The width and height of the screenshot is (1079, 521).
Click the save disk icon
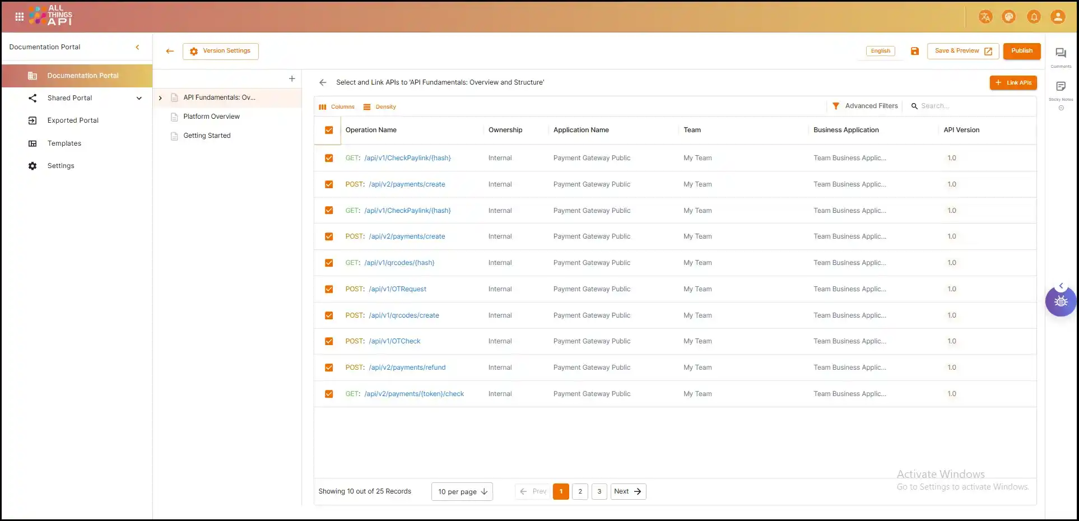tap(914, 51)
